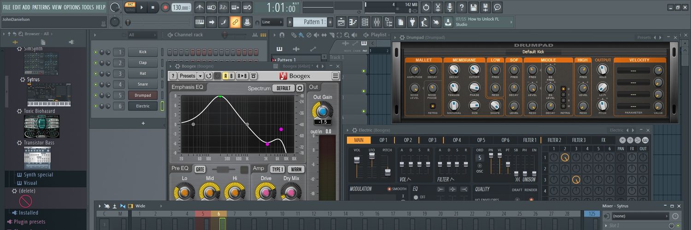The height and width of the screenshot is (230, 691).
Task: Open the chat/news speech bubble icon
Action: pyautogui.click(x=497, y=7)
